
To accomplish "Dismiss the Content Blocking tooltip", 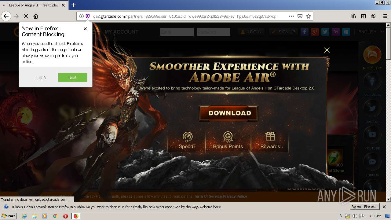I will [85, 28].
